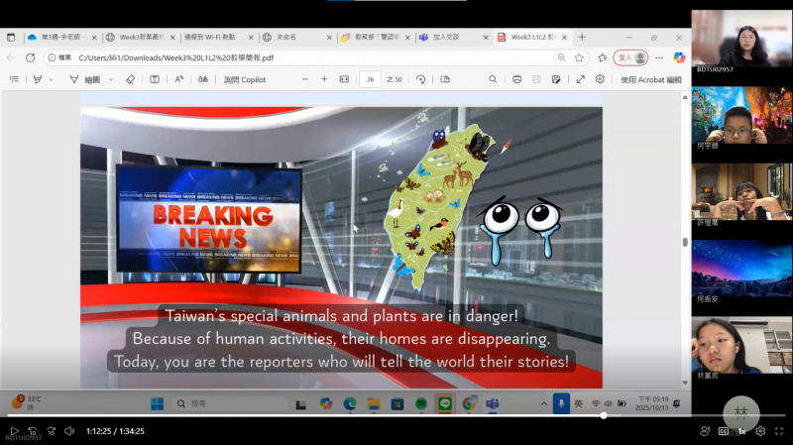Screen dimensions: 793x445
Task: Click the zoom out minus icon
Action: [304, 79]
